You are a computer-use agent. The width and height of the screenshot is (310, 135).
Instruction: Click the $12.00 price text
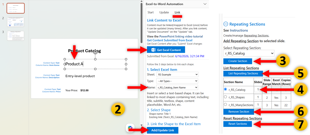tap(84, 91)
